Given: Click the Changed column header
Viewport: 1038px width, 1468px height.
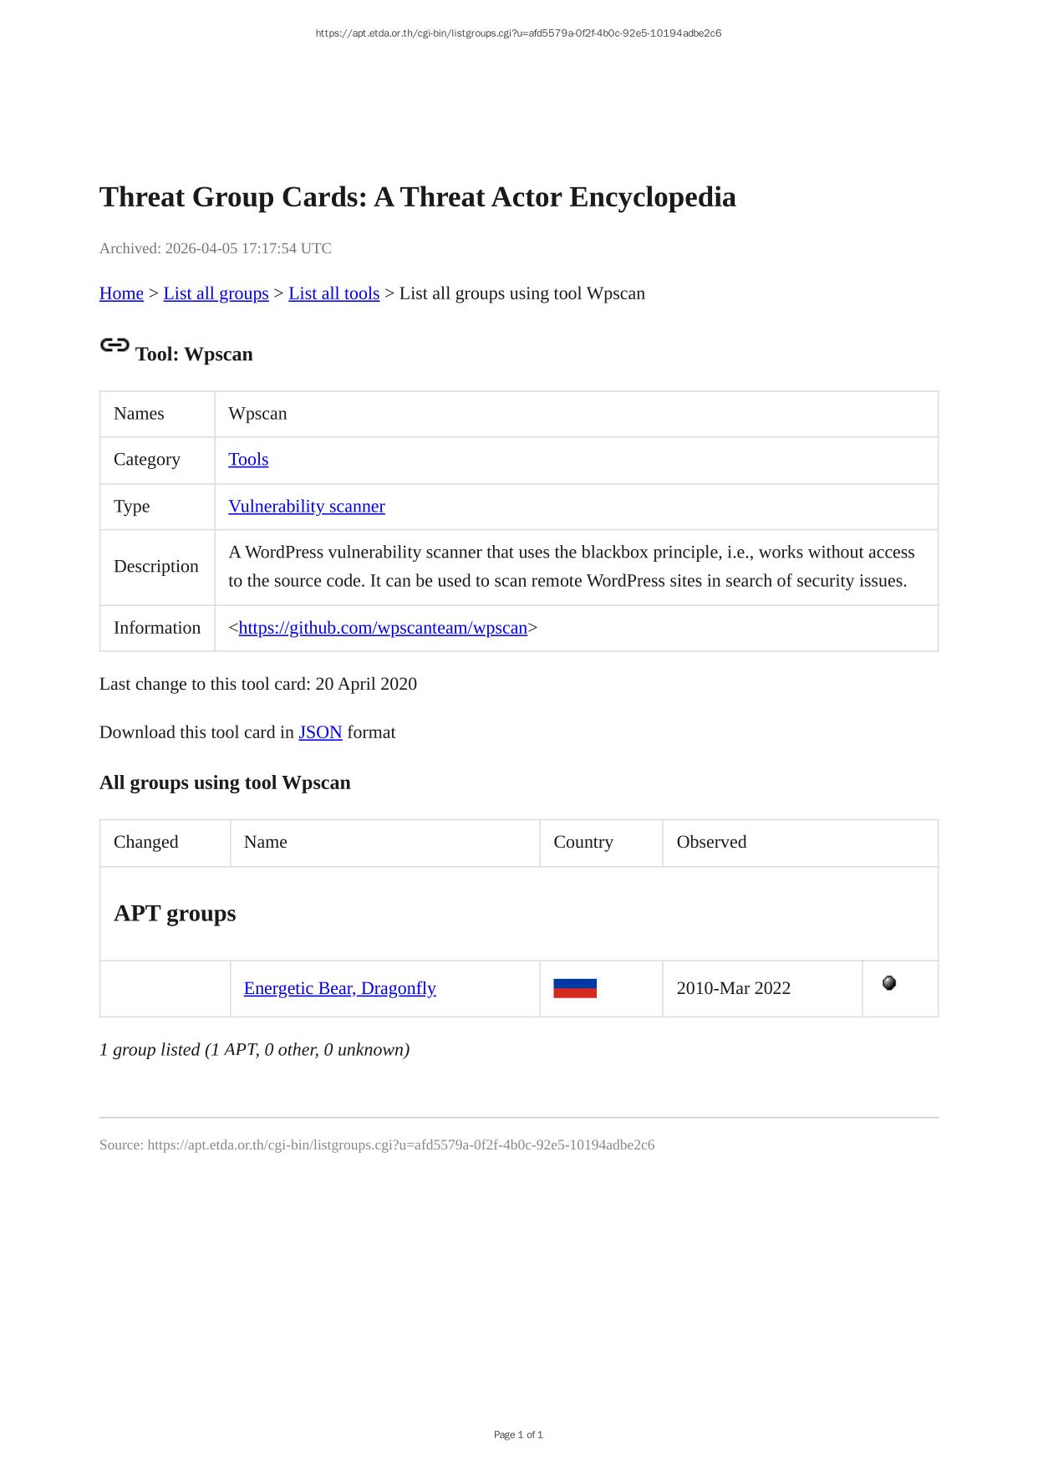Looking at the screenshot, I should pyautogui.click(x=146, y=842).
